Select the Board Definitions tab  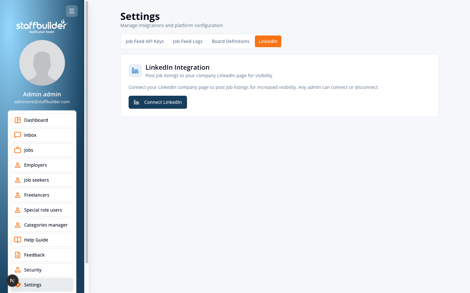tap(230, 41)
